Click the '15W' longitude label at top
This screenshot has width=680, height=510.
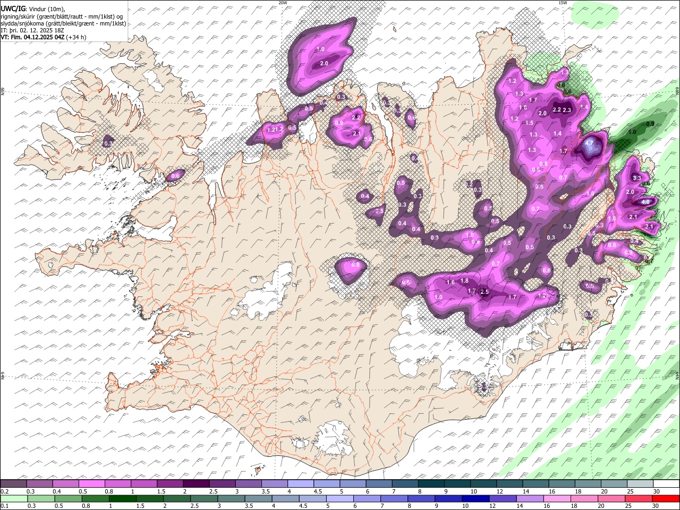coord(563,3)
